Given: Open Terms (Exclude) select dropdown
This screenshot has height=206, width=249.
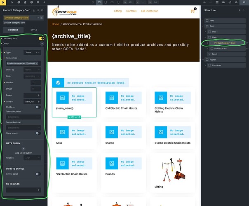Looking at the screenshot, I should (x=23, y=128).
